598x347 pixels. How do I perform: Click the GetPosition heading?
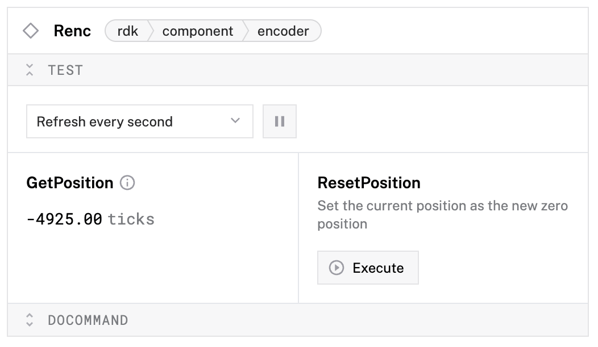70,183
